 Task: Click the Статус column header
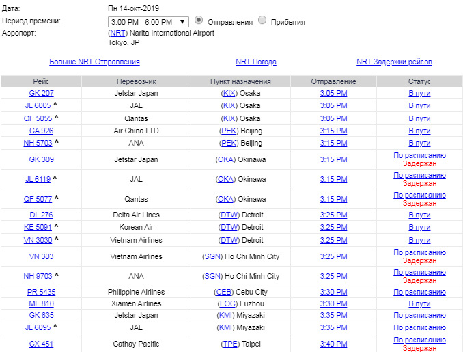419,81
